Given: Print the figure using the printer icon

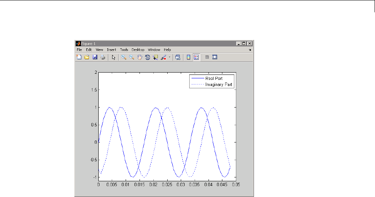Looking at the screenshot, I should (x=103, y=57).
